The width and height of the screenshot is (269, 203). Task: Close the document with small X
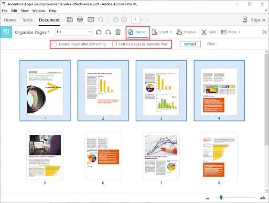tap(266, 10)
